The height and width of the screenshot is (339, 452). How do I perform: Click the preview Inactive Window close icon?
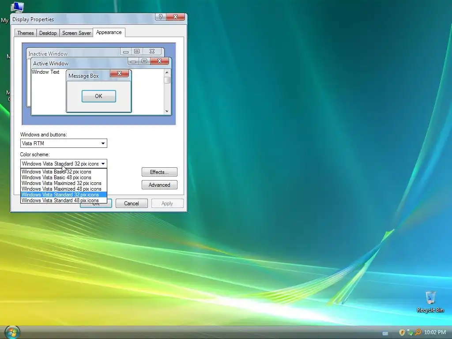coord(152,51)
